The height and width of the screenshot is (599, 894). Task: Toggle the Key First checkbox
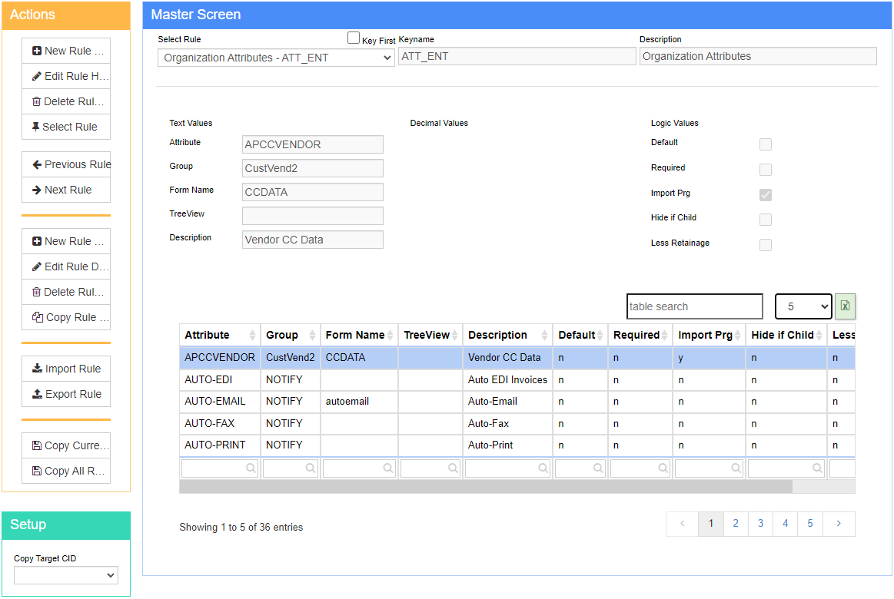click(354, 38)
